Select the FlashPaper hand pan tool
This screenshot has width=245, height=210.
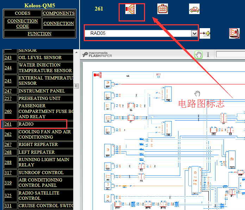(x=199, y=55)
